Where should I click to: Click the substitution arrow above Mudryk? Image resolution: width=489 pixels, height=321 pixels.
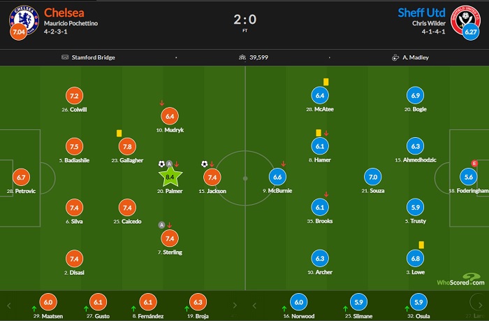163,104
